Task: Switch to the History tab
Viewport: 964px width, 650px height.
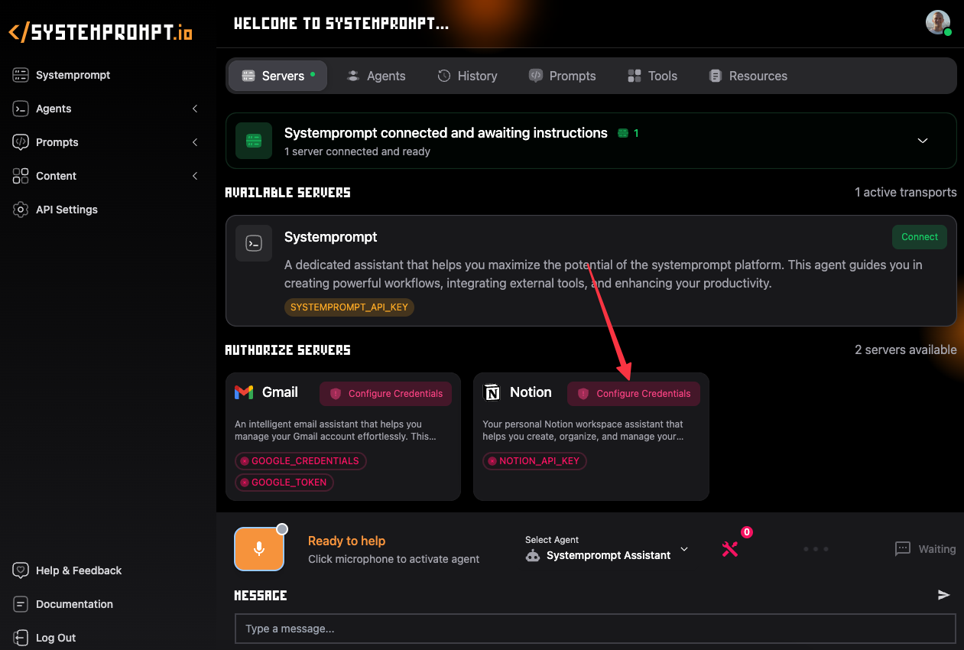Action: [x=467, y=76]
